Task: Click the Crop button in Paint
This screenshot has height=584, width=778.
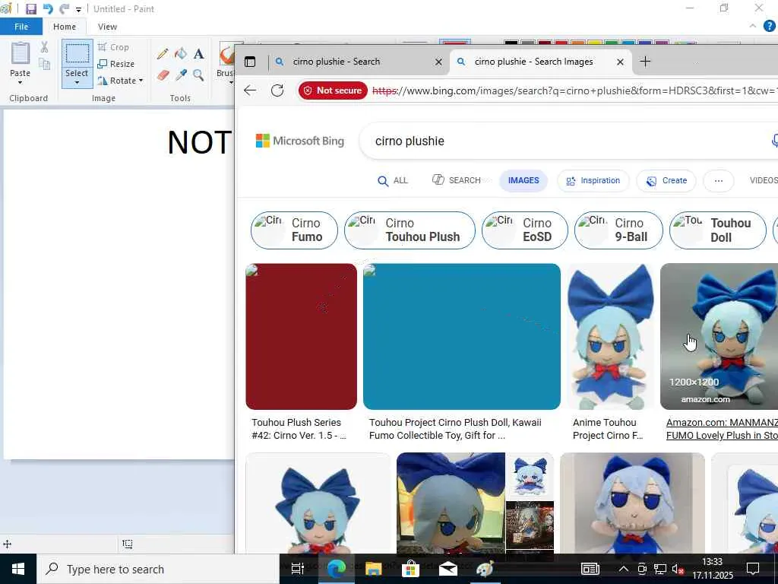Action: pyautogui.click(x=114, y=47)
